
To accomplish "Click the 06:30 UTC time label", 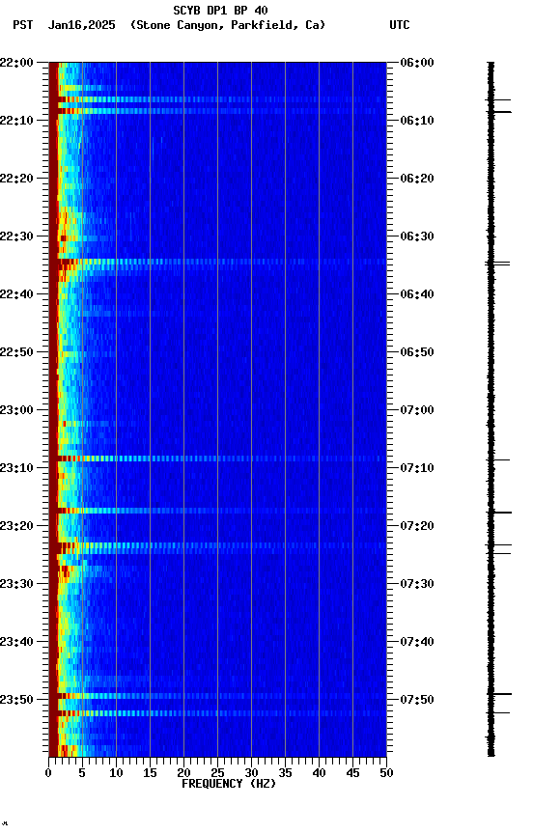I will click(x=417, y=236).
